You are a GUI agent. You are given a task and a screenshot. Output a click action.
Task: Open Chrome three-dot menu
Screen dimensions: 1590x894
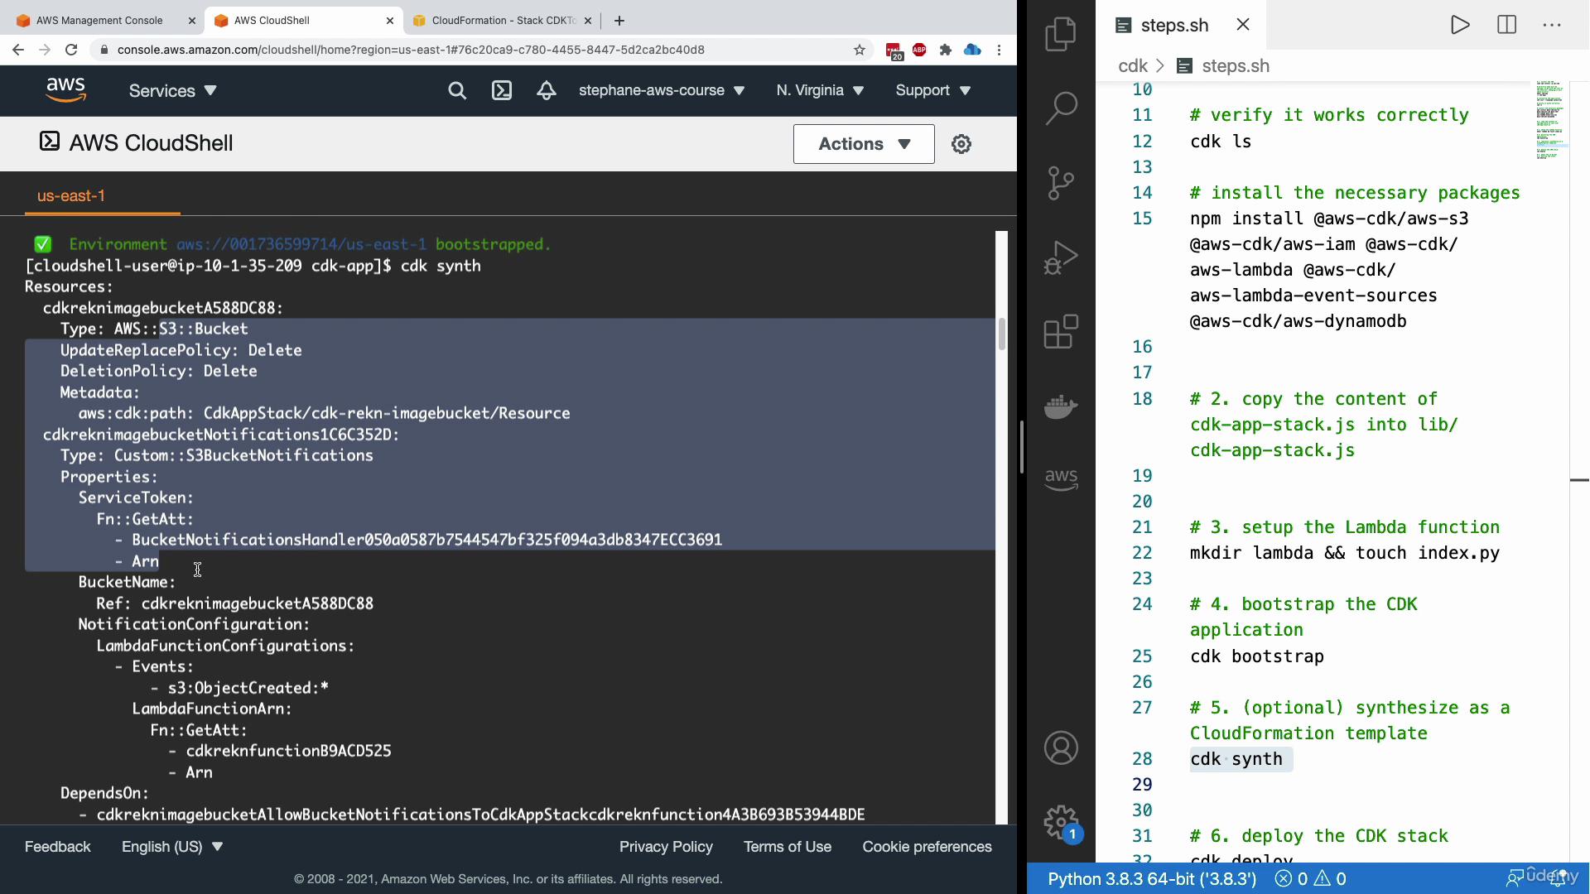pyautogui.click(x=1000, y=50)
